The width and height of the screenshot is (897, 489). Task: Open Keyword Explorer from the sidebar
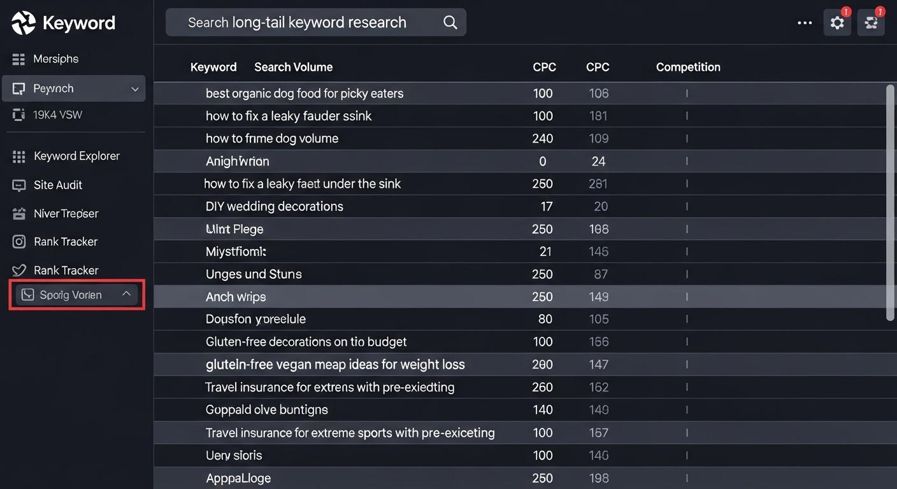click(x=76, y=157)
